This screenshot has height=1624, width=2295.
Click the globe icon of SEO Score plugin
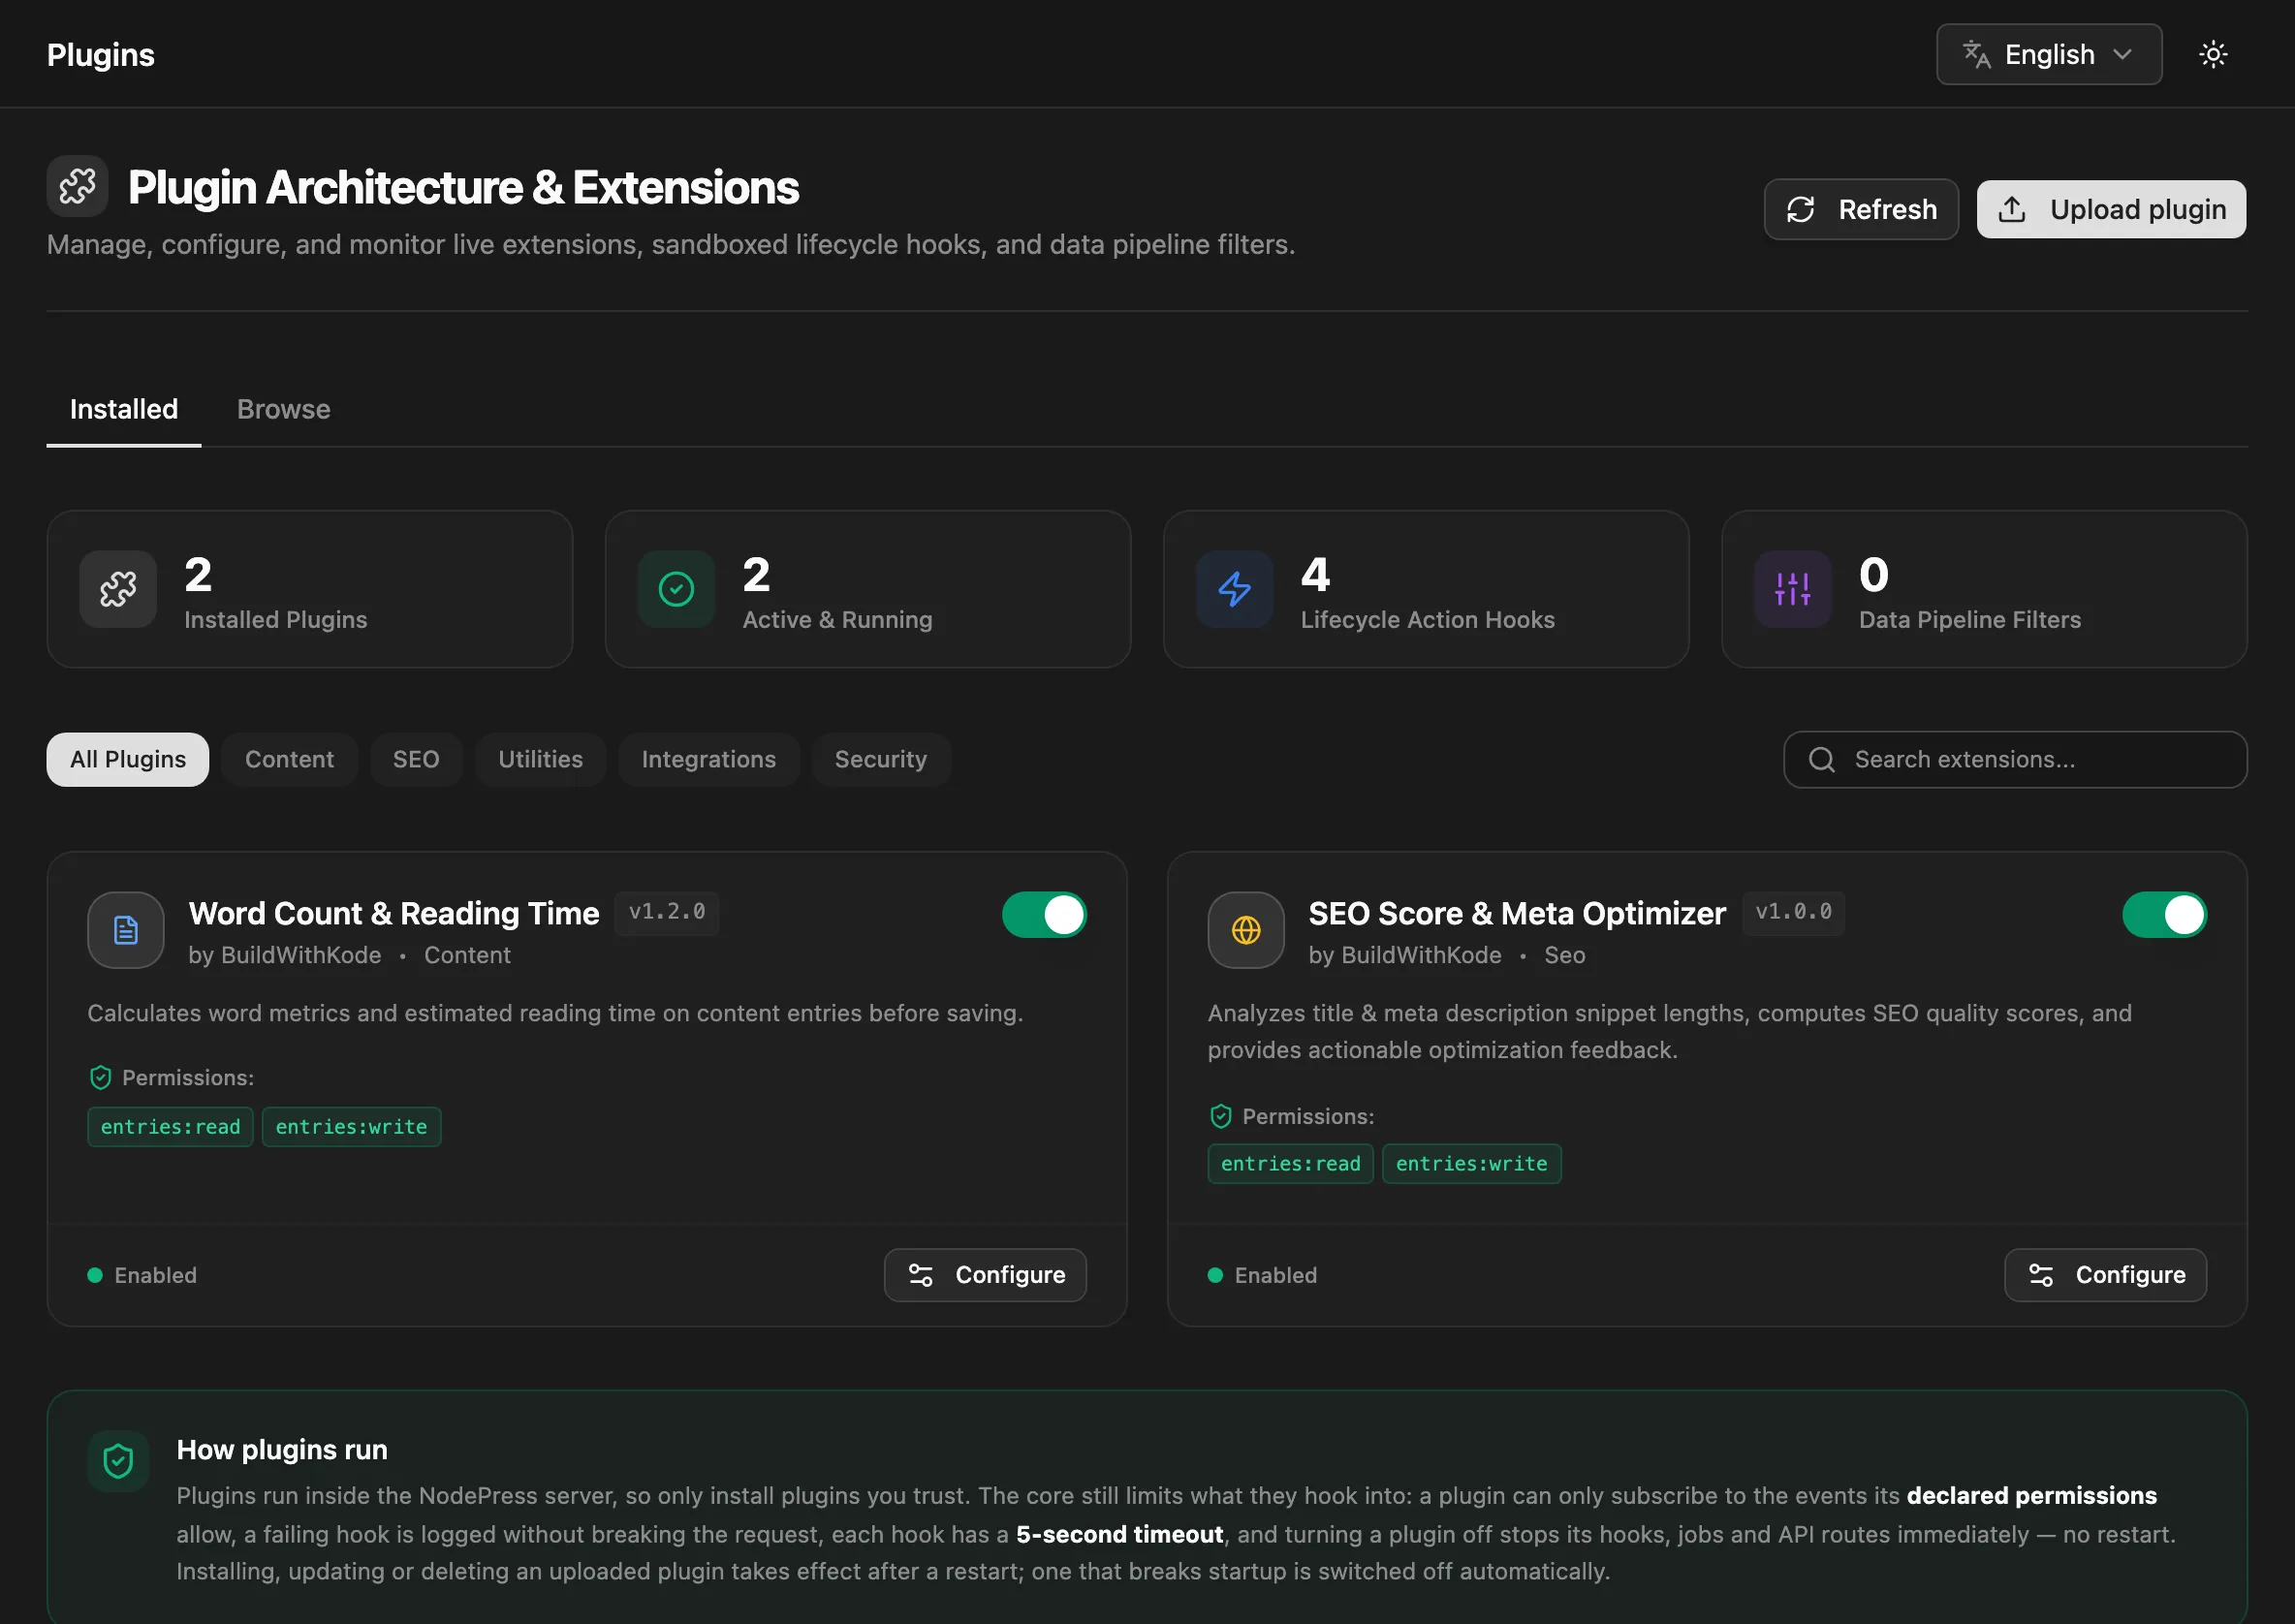(1246, 930)
